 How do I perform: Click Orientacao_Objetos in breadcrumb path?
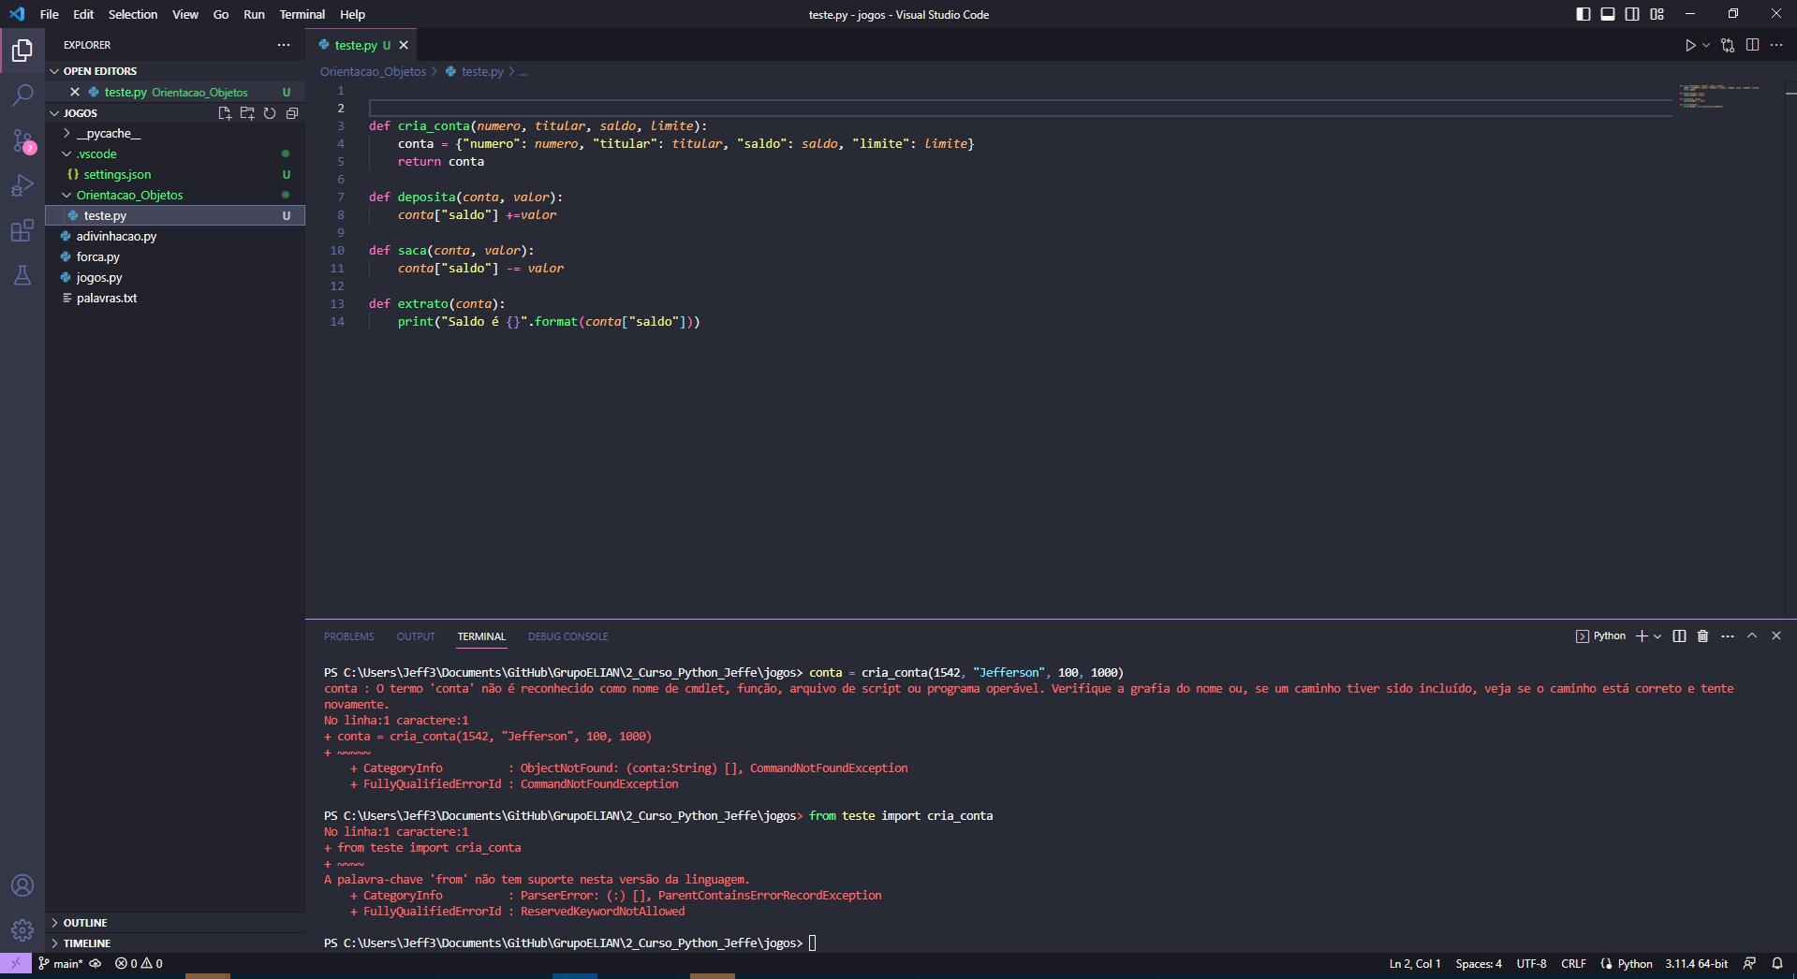pyautogui.click(x=373, y=71)
